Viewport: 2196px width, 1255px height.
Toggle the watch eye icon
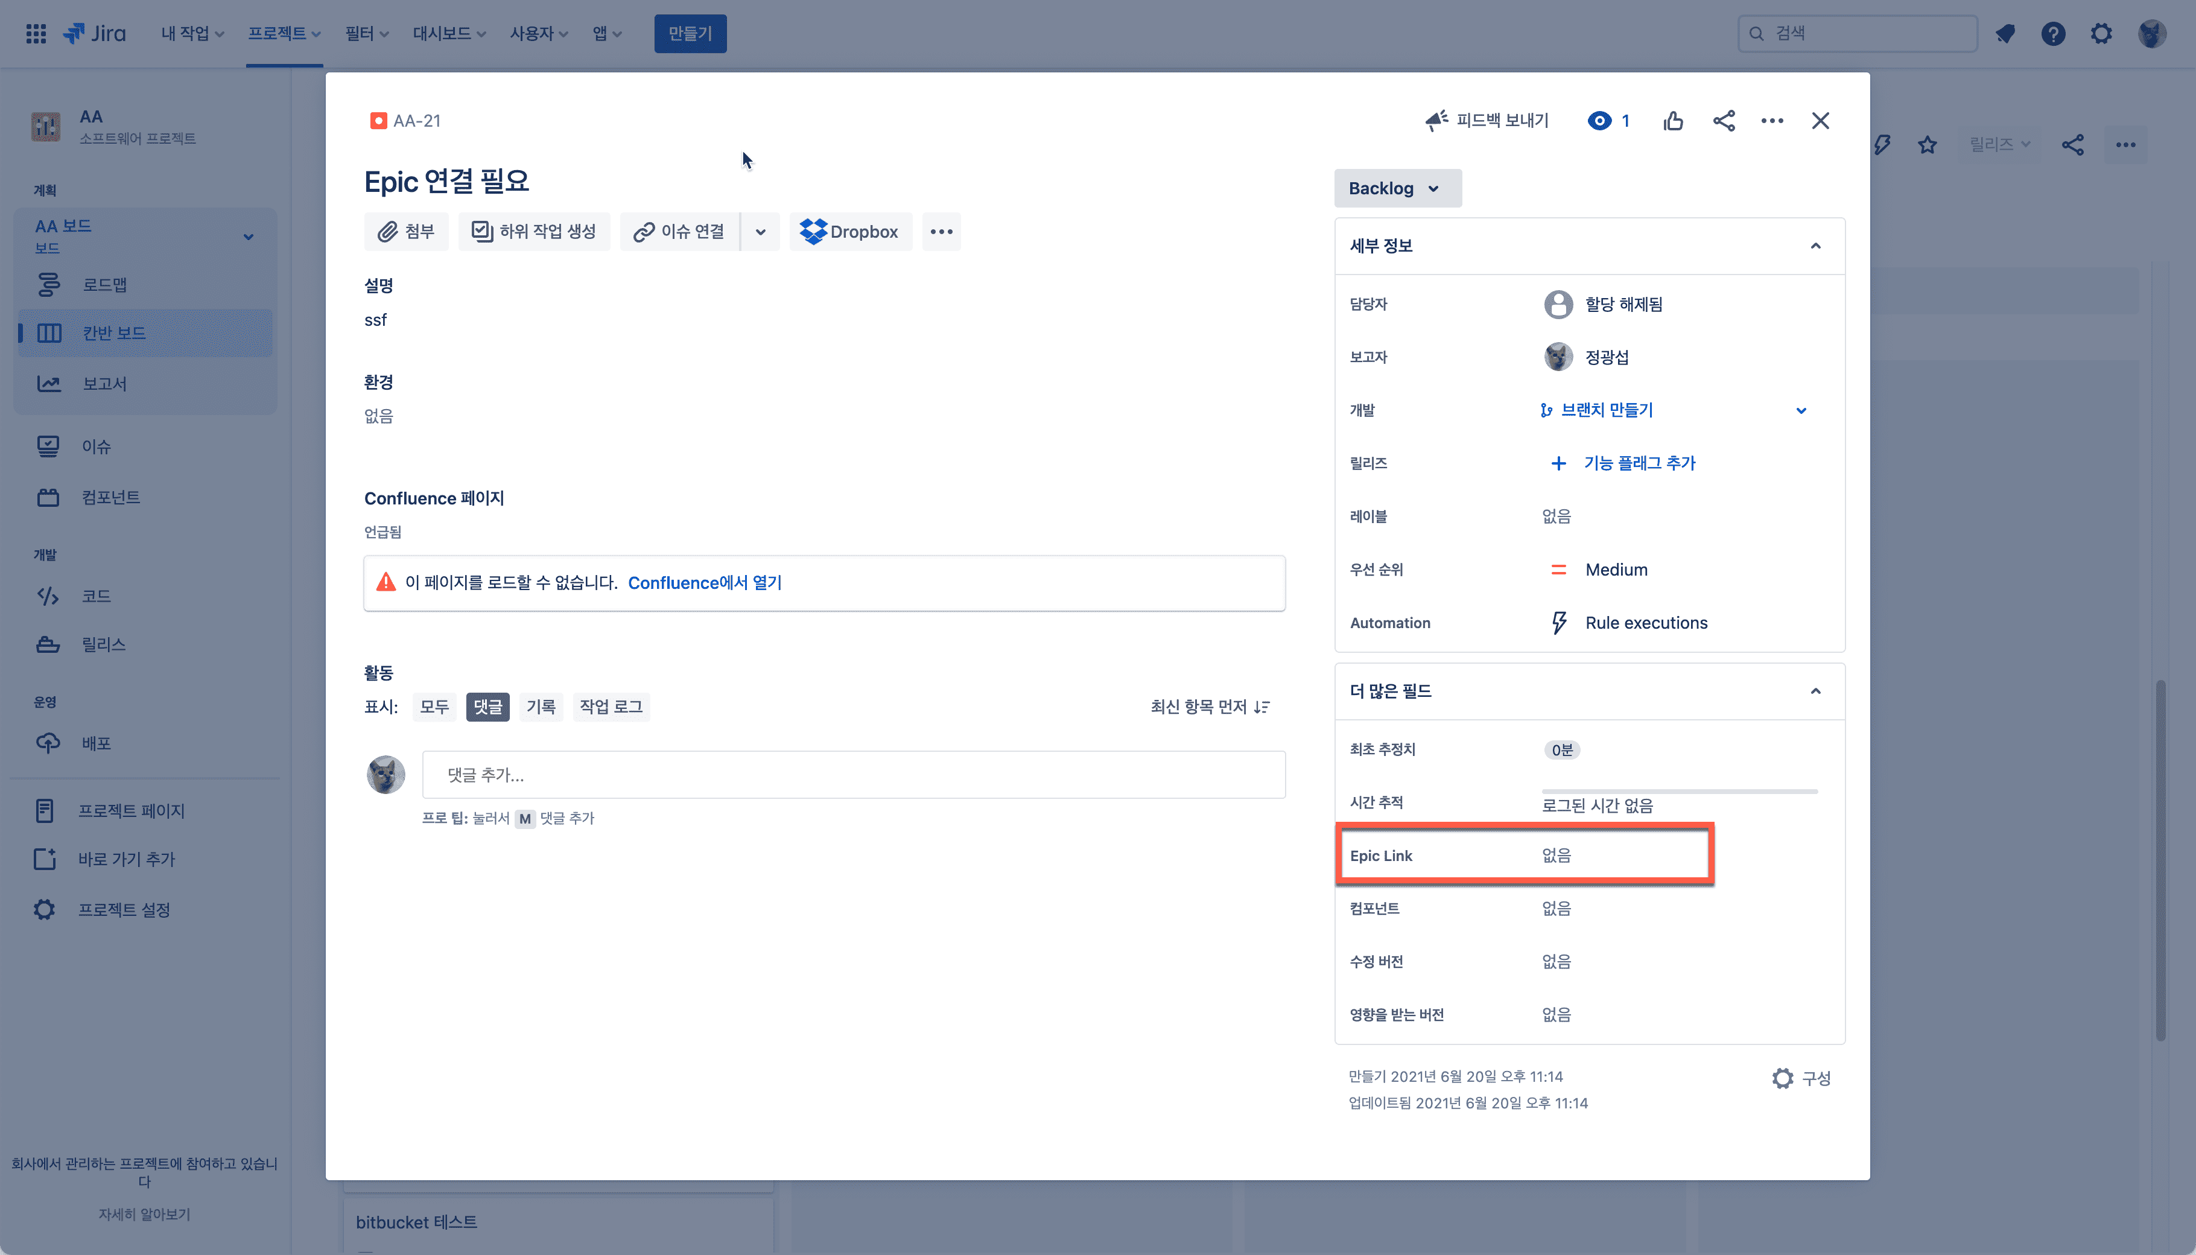click(1599, 121)
